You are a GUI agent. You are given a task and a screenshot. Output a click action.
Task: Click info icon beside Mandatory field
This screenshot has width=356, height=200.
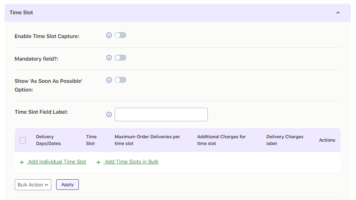109,58
